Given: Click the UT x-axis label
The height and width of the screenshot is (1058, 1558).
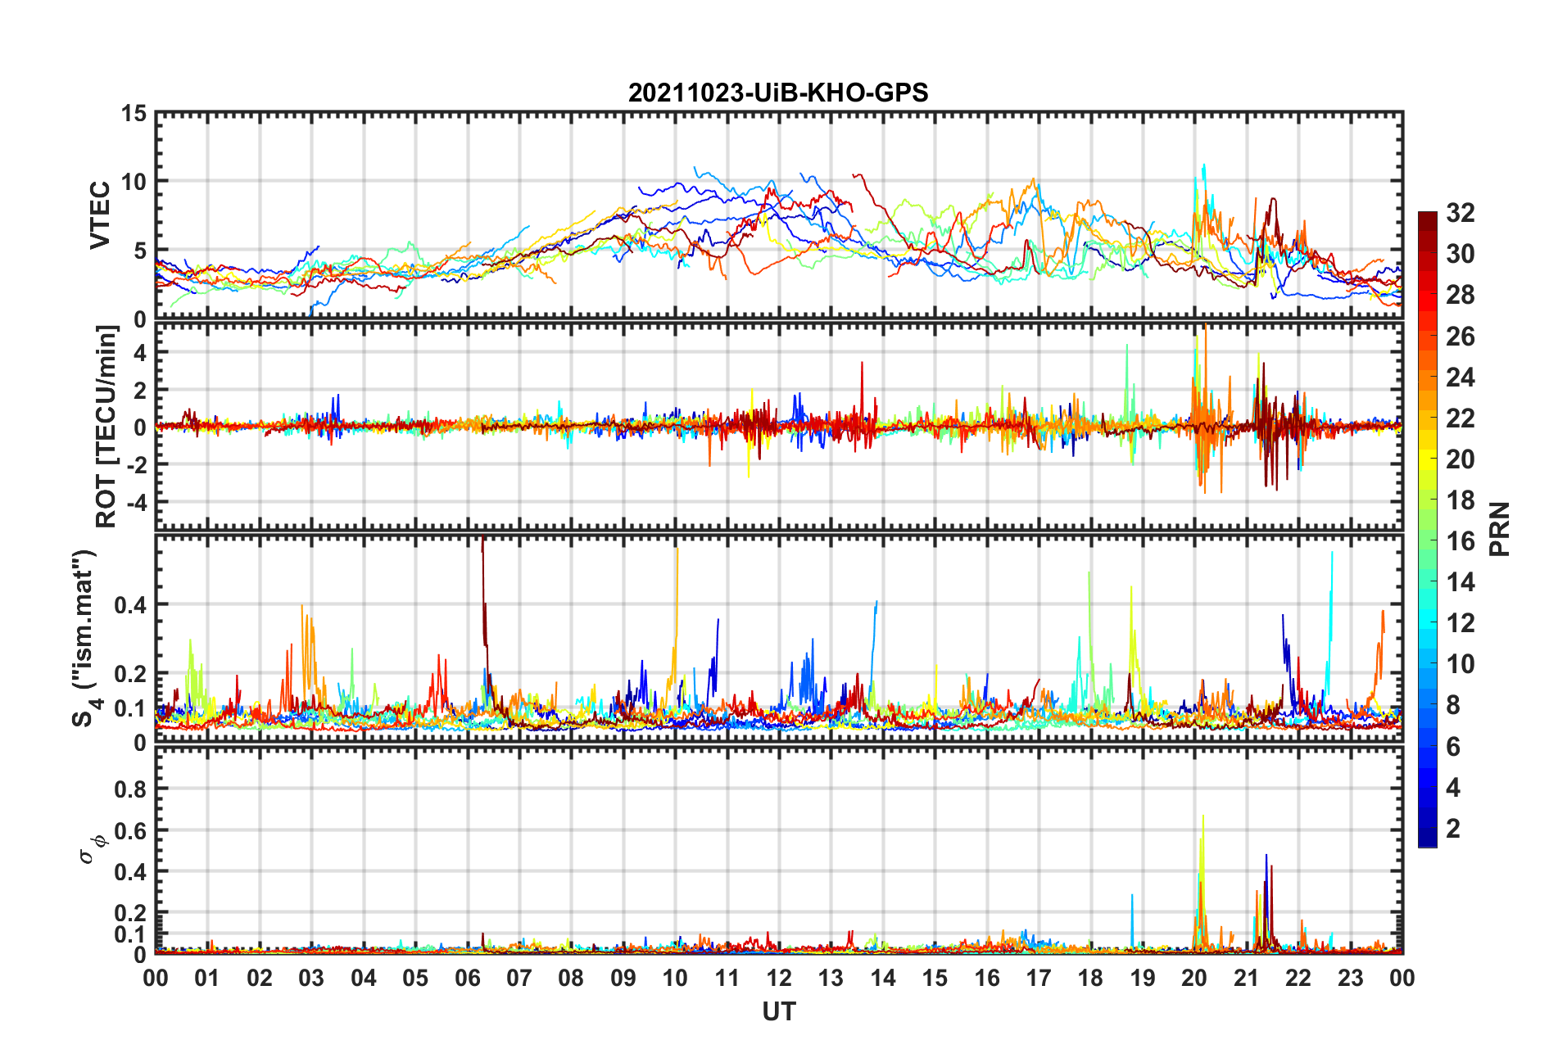Looking at the screenshot, I should (778, 1012).
